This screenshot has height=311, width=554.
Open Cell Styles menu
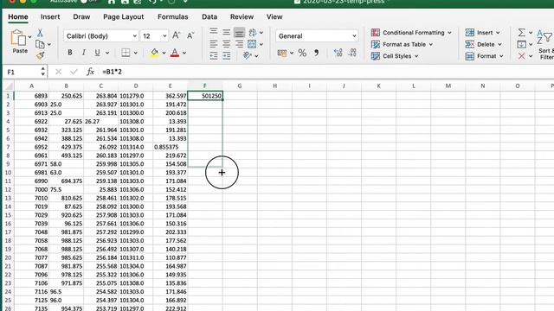click(x=395, y=56)
